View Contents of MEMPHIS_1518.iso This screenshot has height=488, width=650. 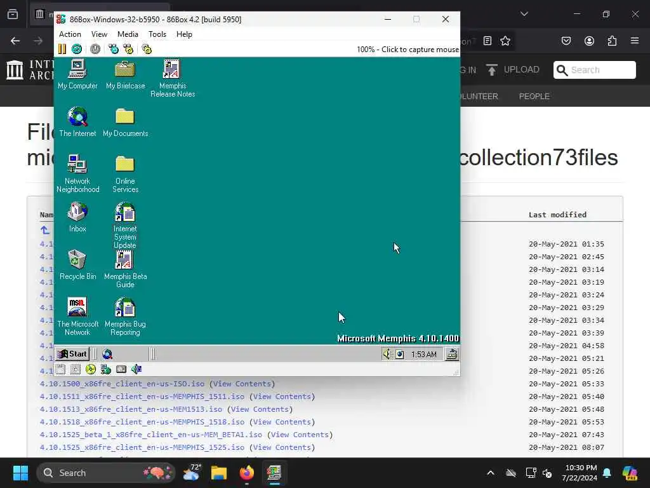[282, 422]
